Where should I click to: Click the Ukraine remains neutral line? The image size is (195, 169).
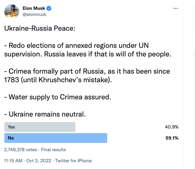coord(45,114)
